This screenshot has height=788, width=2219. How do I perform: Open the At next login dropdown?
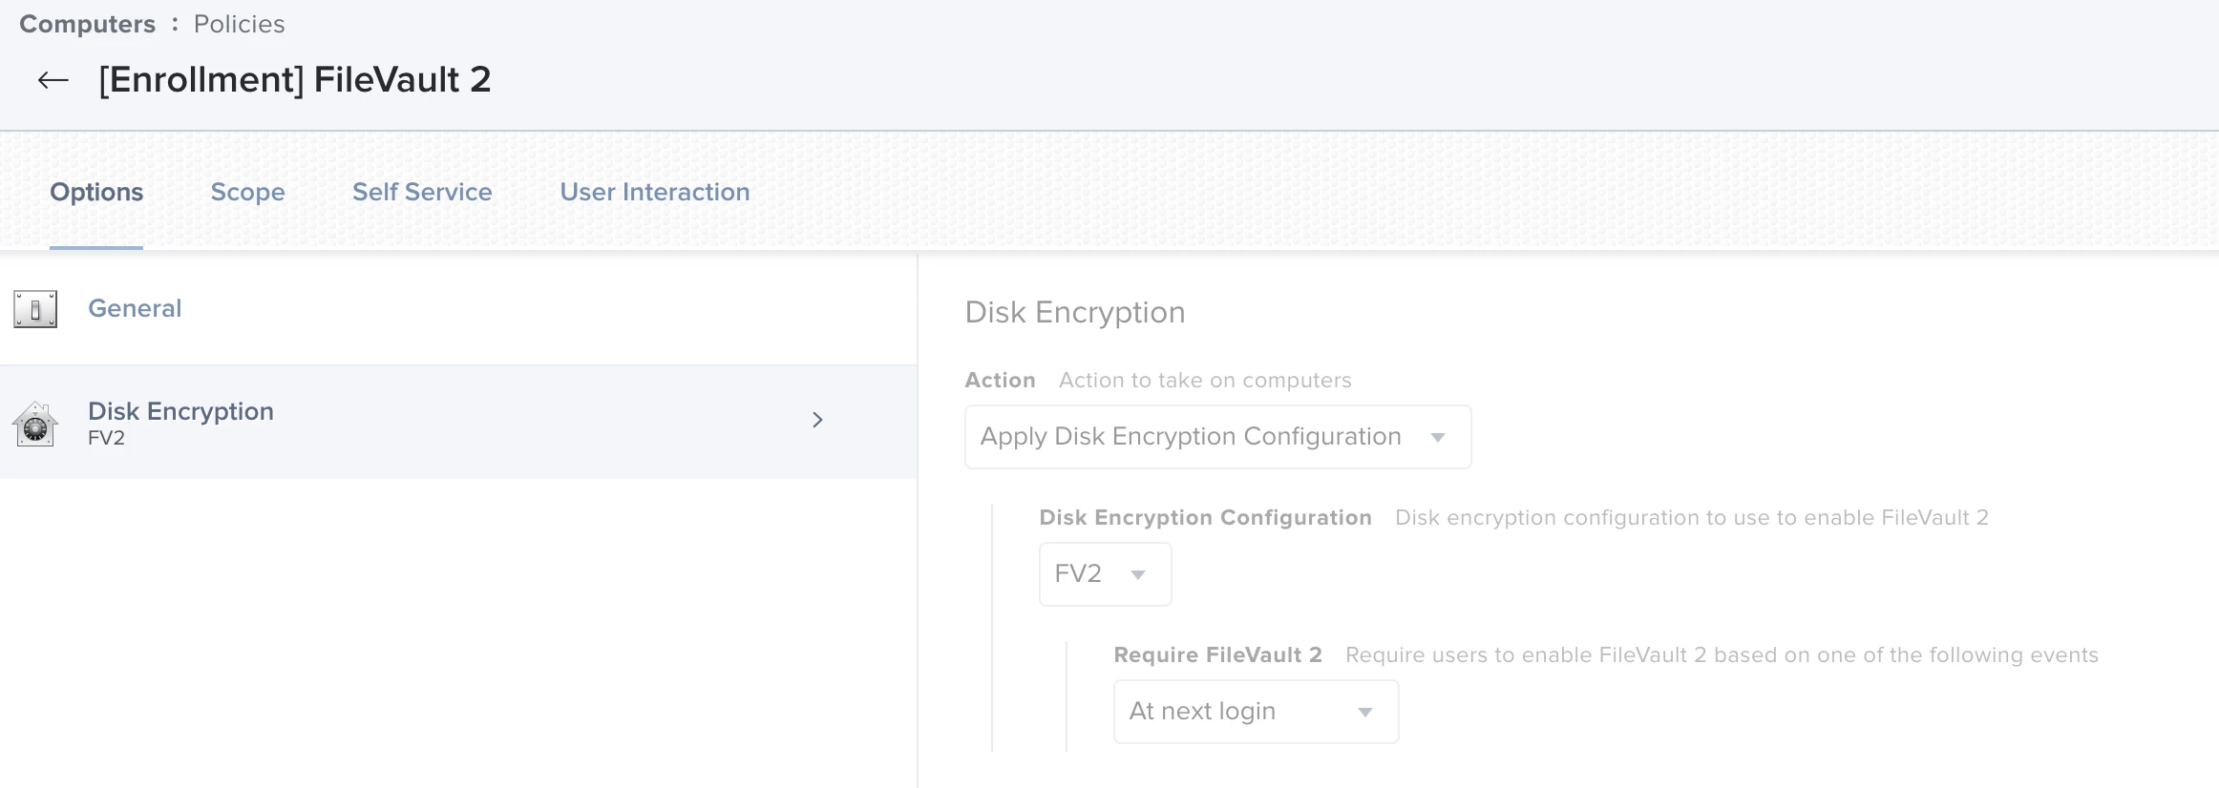point(1203,712)
